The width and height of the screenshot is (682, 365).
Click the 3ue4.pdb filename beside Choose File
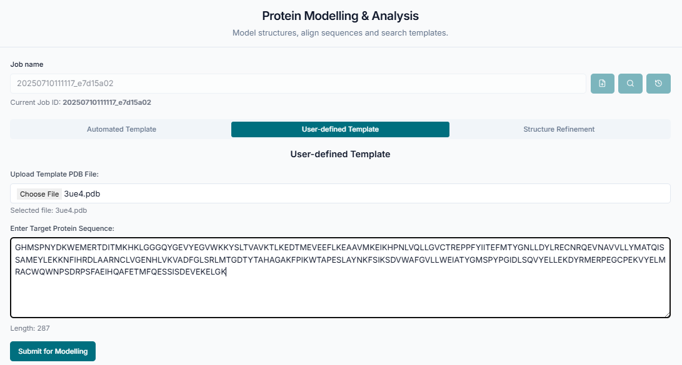pos(82,194)
